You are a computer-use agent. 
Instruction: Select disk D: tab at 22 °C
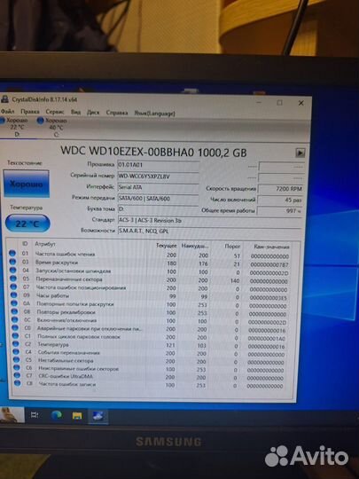15,127
